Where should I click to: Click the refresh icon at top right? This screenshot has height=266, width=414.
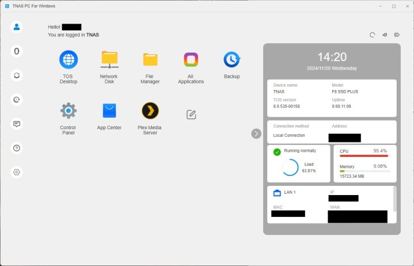tap(372, 35)
